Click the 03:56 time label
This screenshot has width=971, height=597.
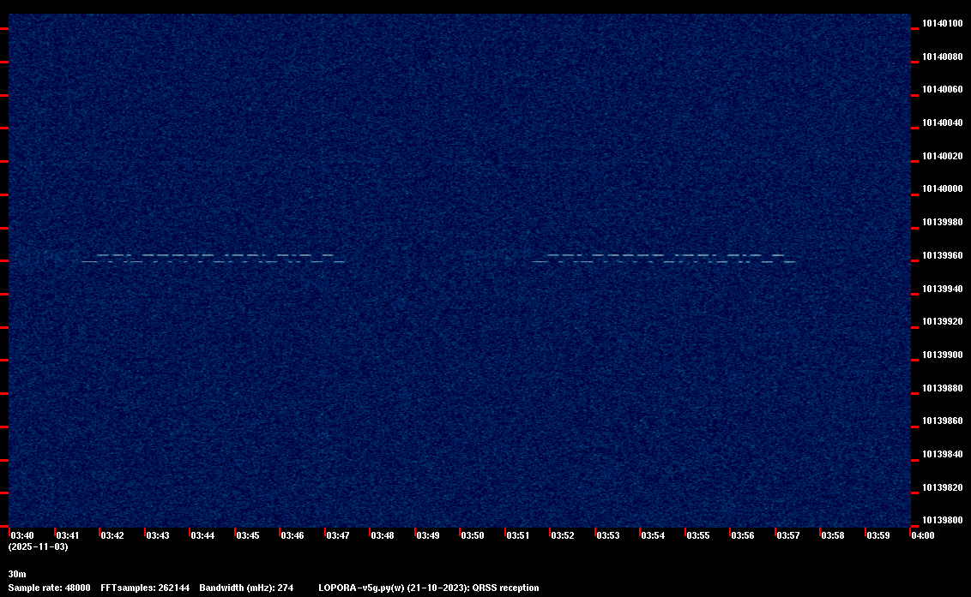click(x=743, y=535)
